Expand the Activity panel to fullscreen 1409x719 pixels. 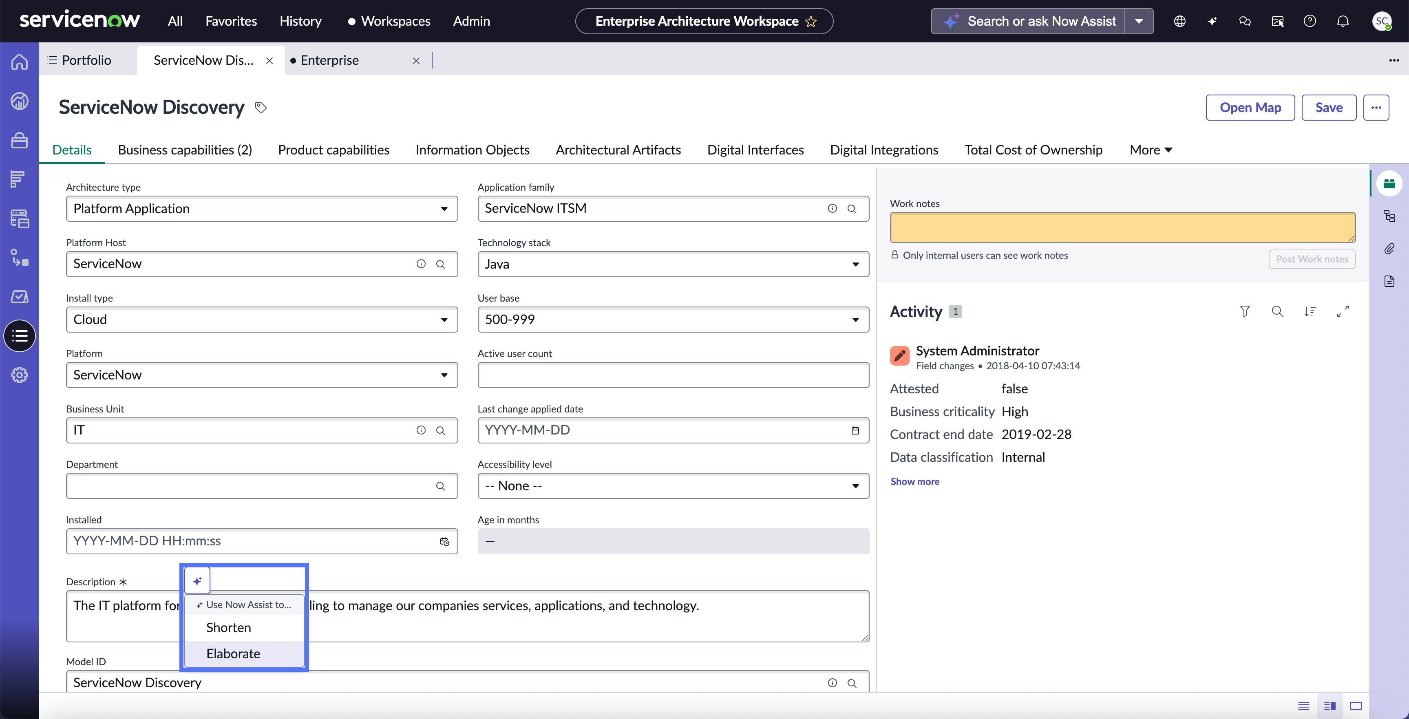coord(1343,311)
